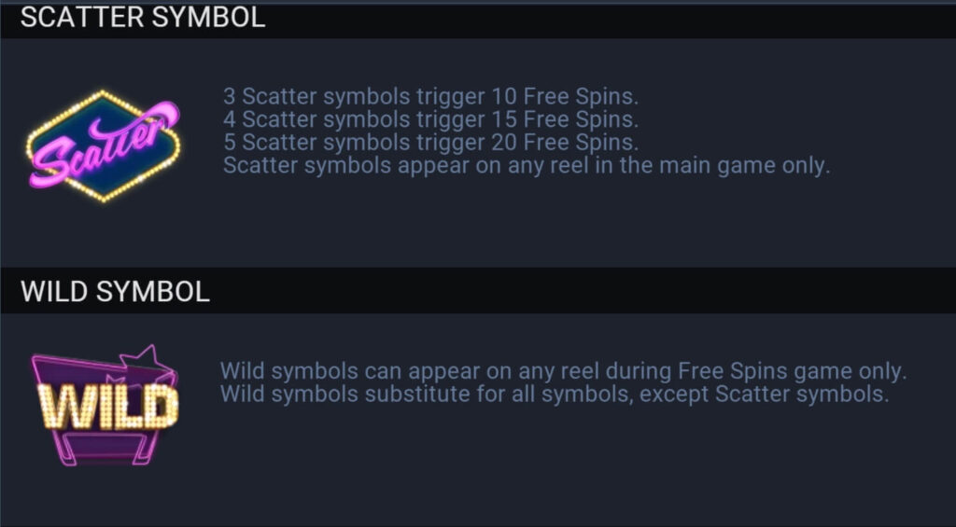The image size is (956, 527).
Task: Click '3 Scatter symbols trigger 10 Free Spins' line
Action: [430, 96]
